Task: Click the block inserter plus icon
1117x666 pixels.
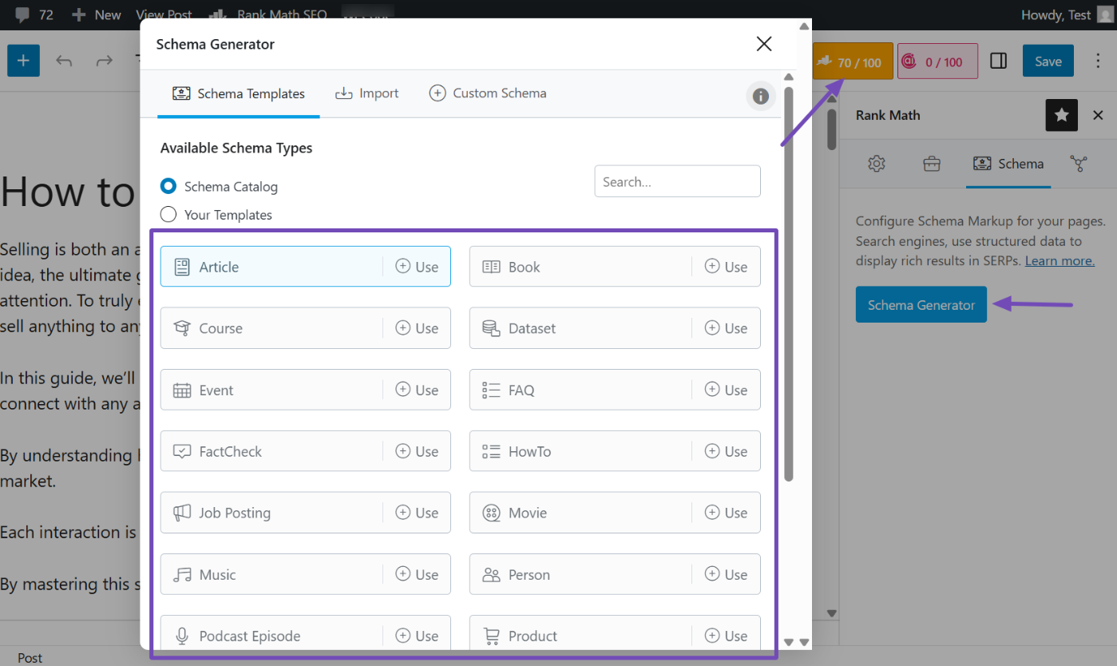Action: (x=23, y=61)
